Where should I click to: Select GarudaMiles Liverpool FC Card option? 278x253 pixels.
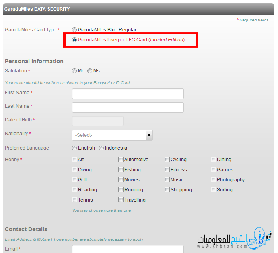click(x=74, y=40)
